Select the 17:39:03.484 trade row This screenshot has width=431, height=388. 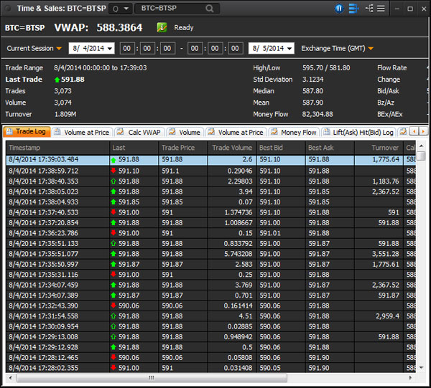pyautogui.click(x=211, y=160)
